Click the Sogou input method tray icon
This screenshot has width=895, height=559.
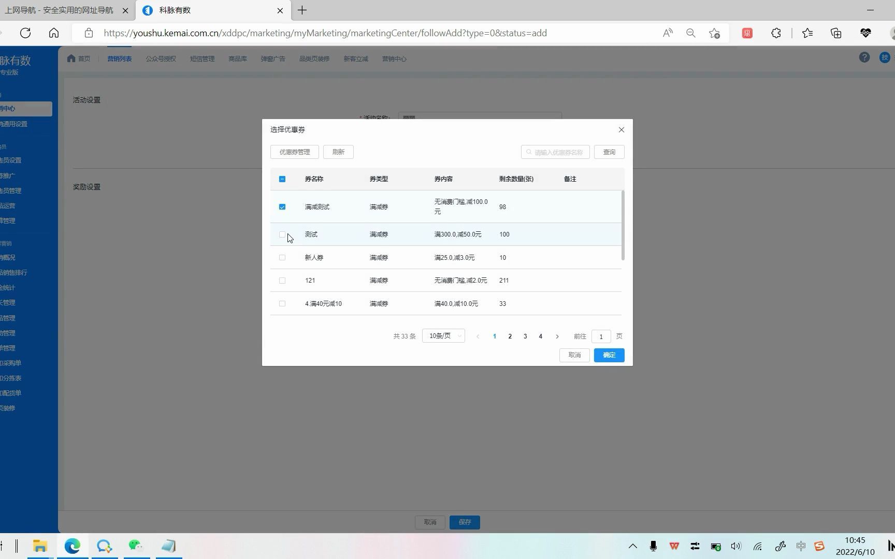819,546
